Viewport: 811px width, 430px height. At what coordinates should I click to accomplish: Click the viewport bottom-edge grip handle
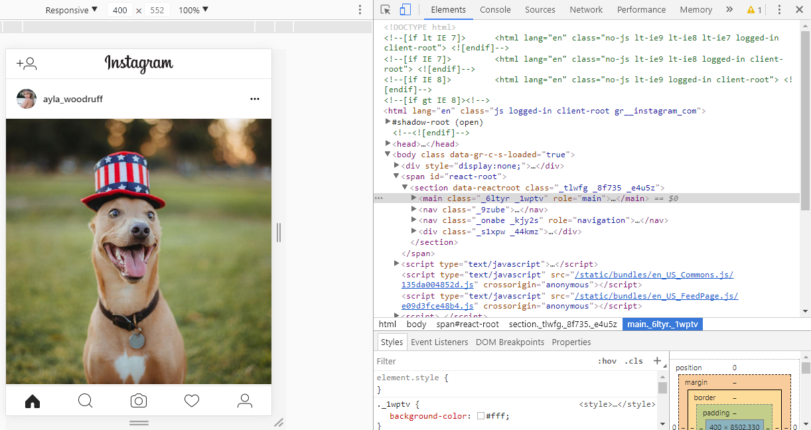point(139,422)
